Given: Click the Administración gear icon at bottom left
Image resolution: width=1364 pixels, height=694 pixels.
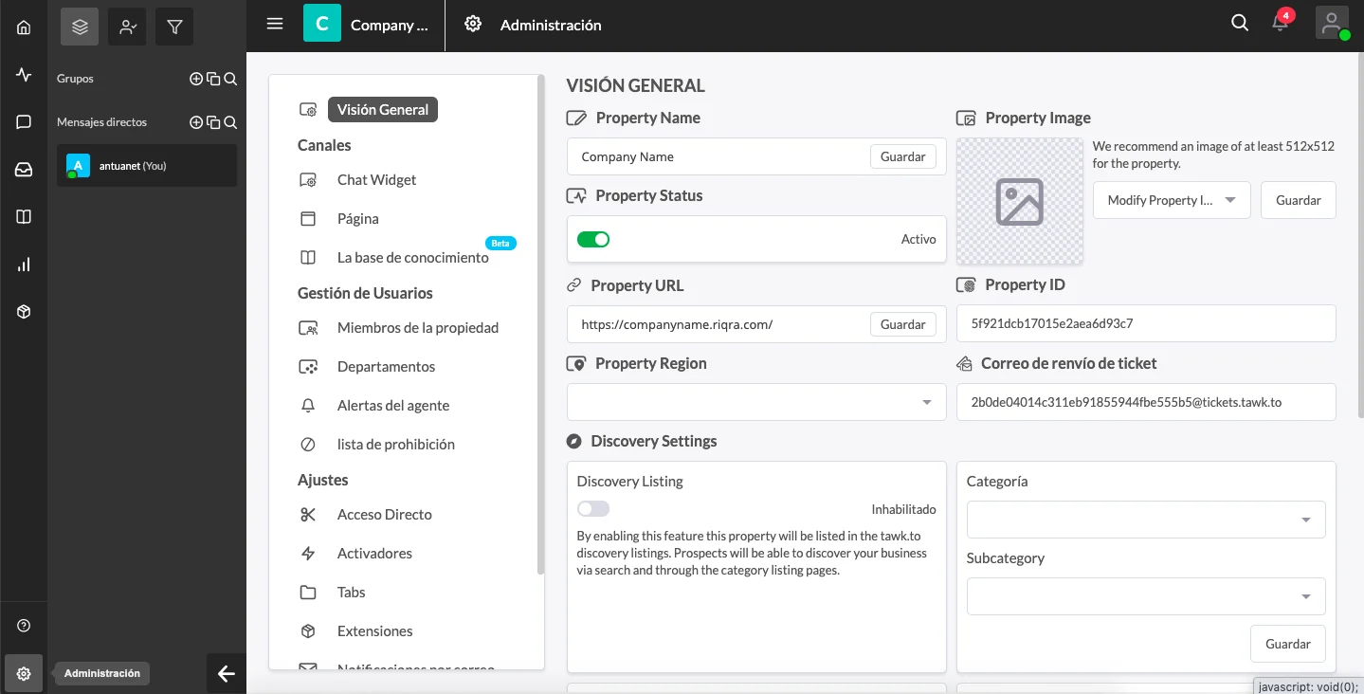Looking at the screenshot, I should pos(24,674).
